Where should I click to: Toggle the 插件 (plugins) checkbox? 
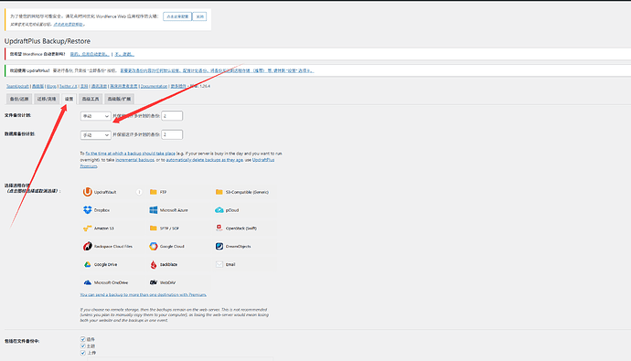click(x=83, y=339)
